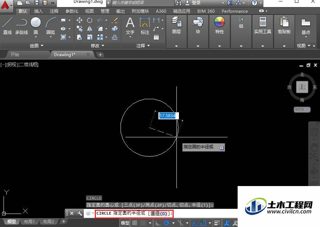The image size is (320, 227).
Task: Click the 模型 button in status bar
Action: tap(125, 223)
